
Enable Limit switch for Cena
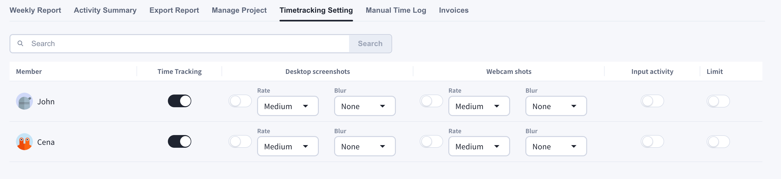(718, 141)
